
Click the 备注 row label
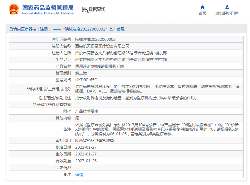(67, 129)
